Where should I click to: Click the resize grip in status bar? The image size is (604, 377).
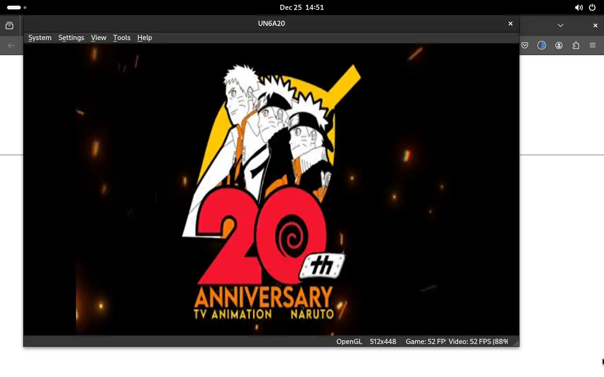coord(516,343)
